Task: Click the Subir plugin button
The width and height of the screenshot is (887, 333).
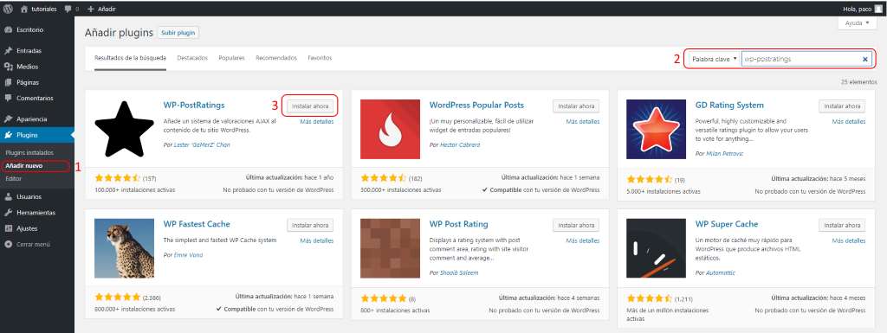Action: [178, 33]
